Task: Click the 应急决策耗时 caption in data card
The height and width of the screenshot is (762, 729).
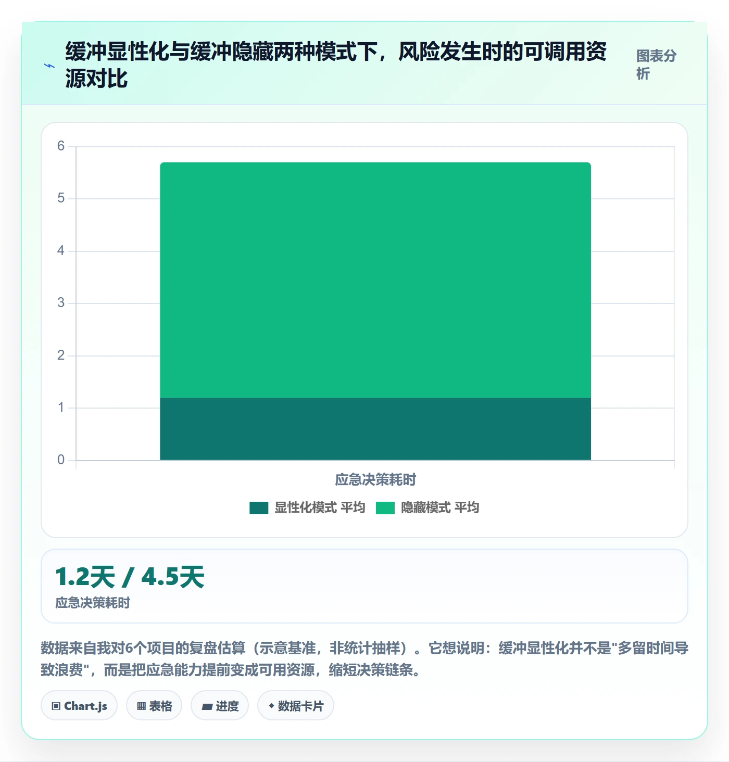Action: tap(93, 603)
